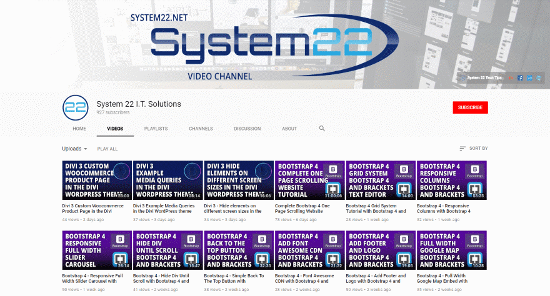550x296 pixels.
Task: Show the About tab
Action: [289, 129]
